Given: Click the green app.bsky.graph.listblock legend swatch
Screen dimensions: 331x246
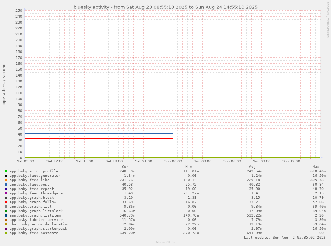Looking at the screenshot, I should [x=6, y=211].
